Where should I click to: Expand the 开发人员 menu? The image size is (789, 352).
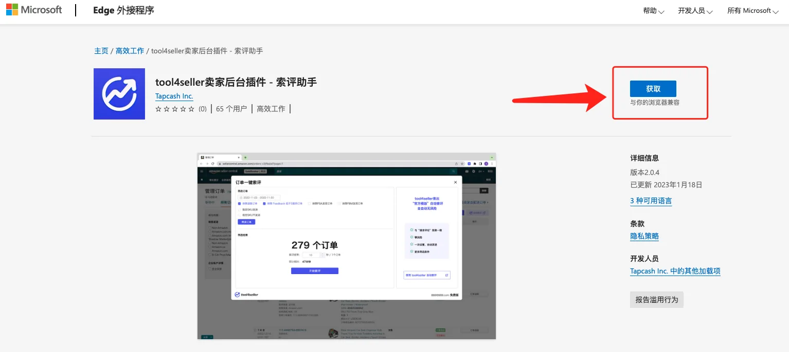(x=695, y=11)
